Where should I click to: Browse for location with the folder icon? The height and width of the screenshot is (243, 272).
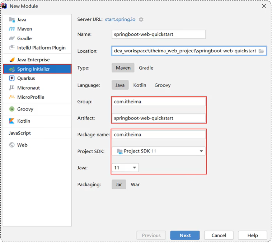tap(261, 51)
